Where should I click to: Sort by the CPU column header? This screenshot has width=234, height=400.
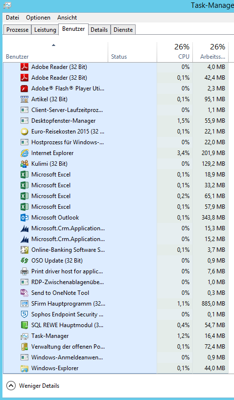point(175,52)
